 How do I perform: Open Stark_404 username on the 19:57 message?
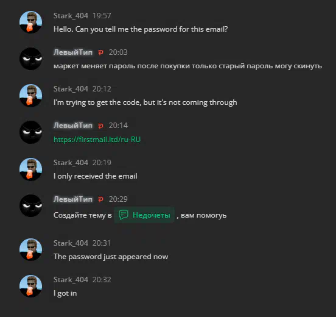coord(71,16)
